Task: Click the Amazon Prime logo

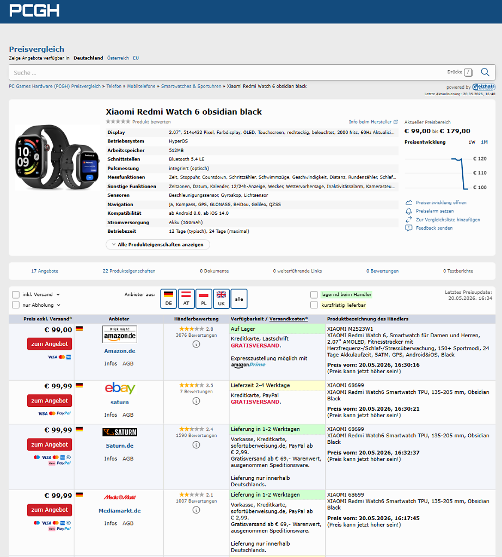Action: tap(248, 365)
